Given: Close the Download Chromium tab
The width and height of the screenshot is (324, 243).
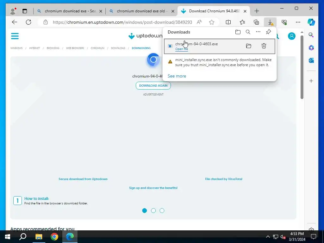Looking at the screenshot, I should point(245,11).
